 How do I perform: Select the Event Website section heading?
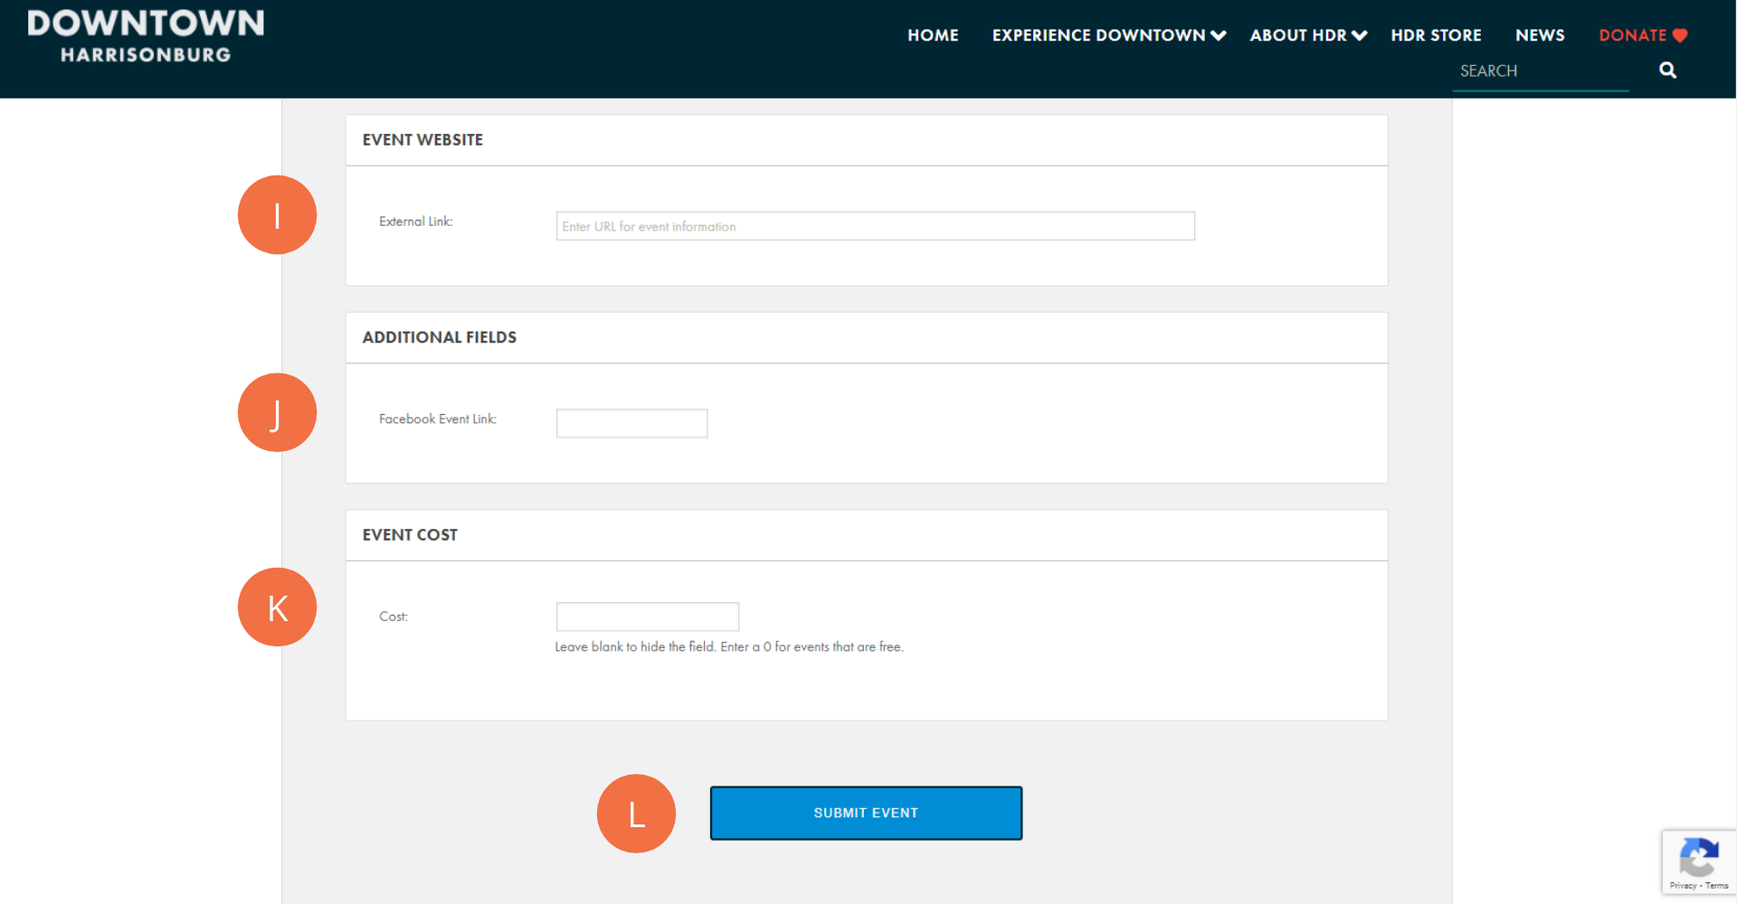pyautogui.click(x=422, y=140)
